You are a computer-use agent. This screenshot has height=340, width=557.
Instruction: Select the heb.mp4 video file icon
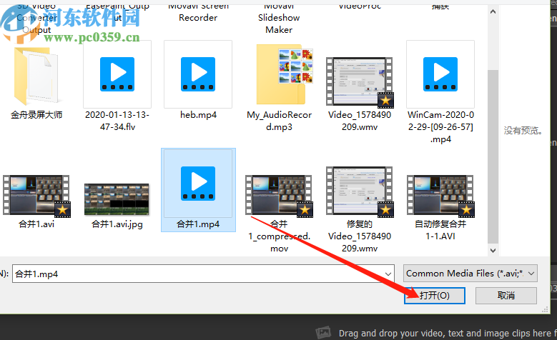point(198,74)
